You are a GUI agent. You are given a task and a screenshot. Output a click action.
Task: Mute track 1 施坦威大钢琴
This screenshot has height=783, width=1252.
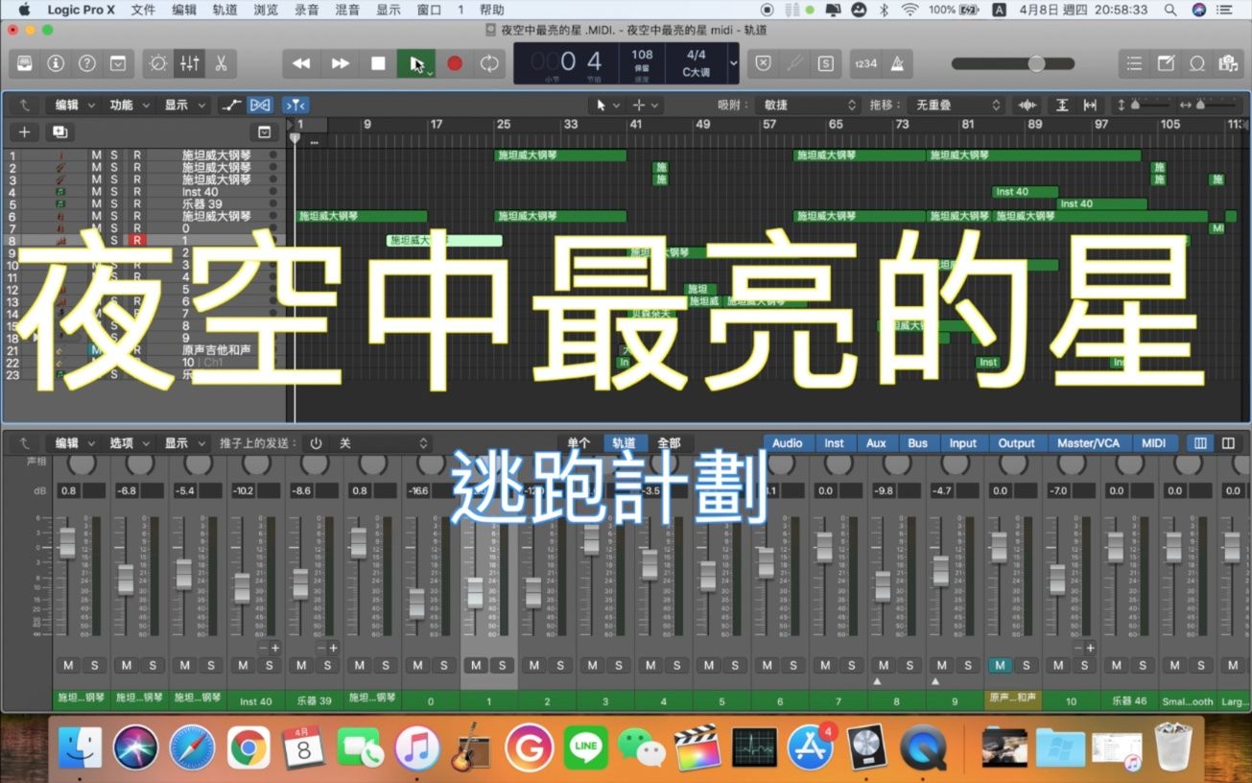coord(96,154)
